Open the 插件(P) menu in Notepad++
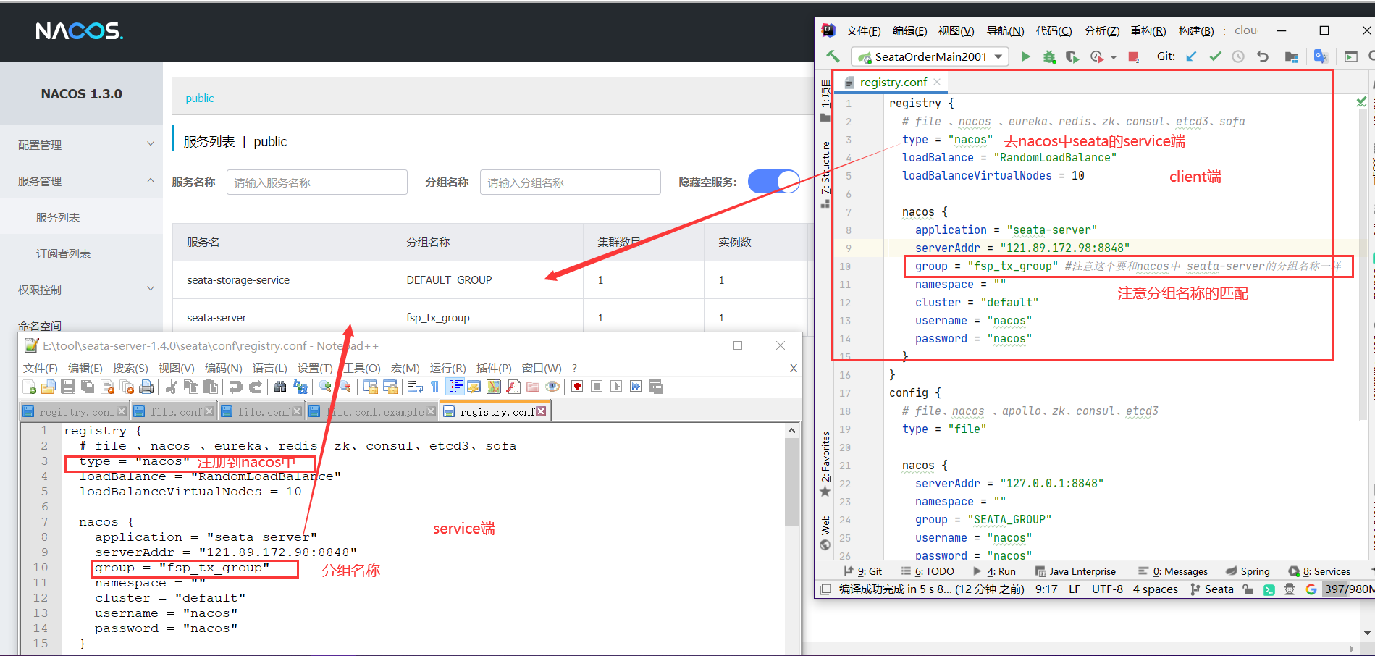Screen dimensions: 1375x656 (x=494, y=368)
